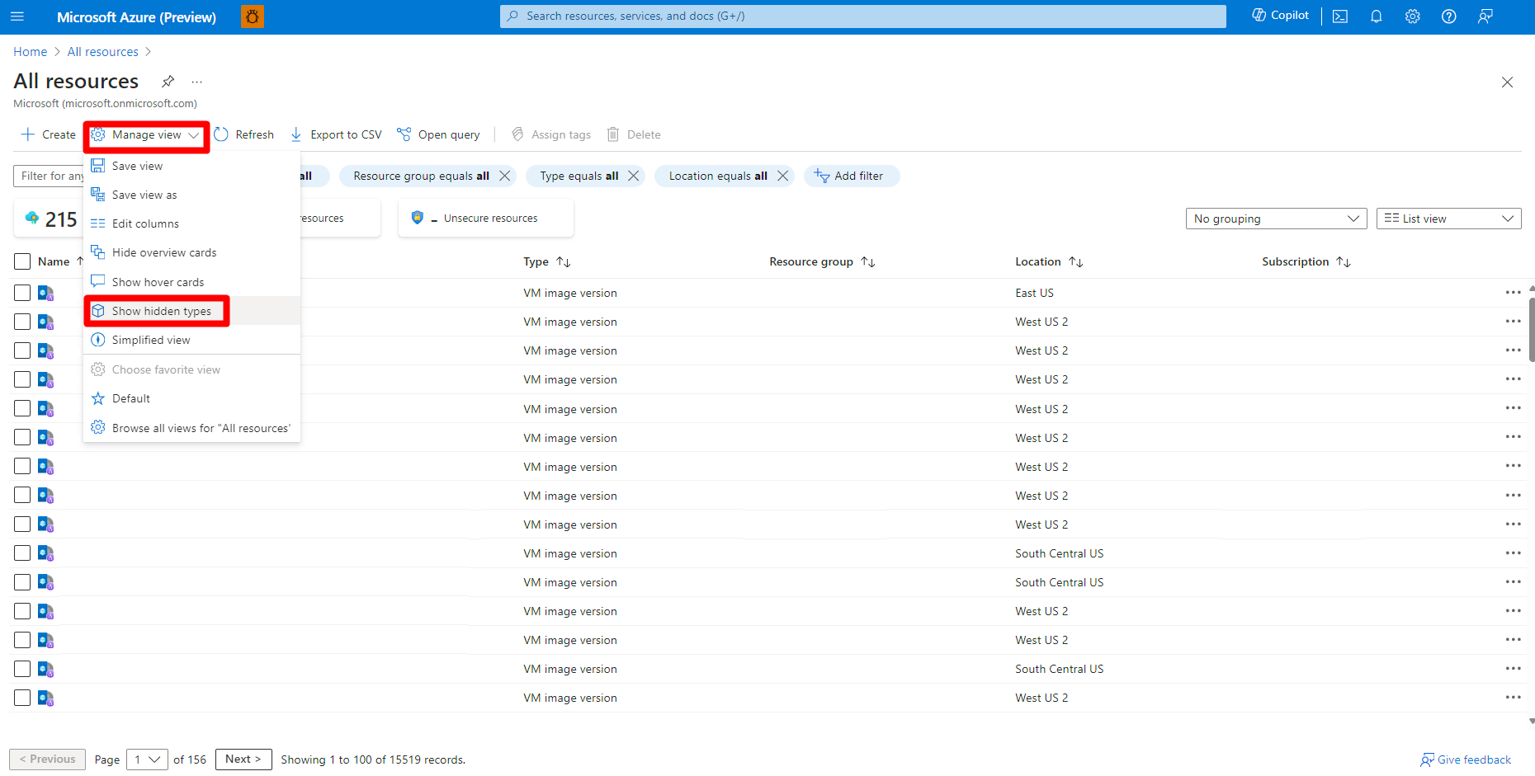Open Copilot assistant

tap(1280, 16)
